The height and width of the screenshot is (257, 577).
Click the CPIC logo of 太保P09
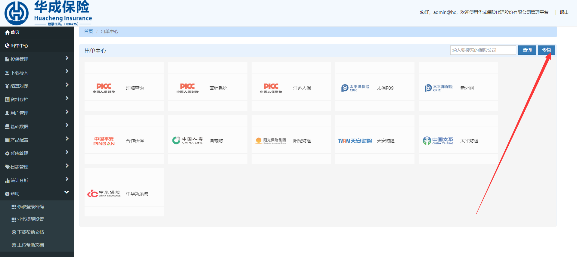355,88
